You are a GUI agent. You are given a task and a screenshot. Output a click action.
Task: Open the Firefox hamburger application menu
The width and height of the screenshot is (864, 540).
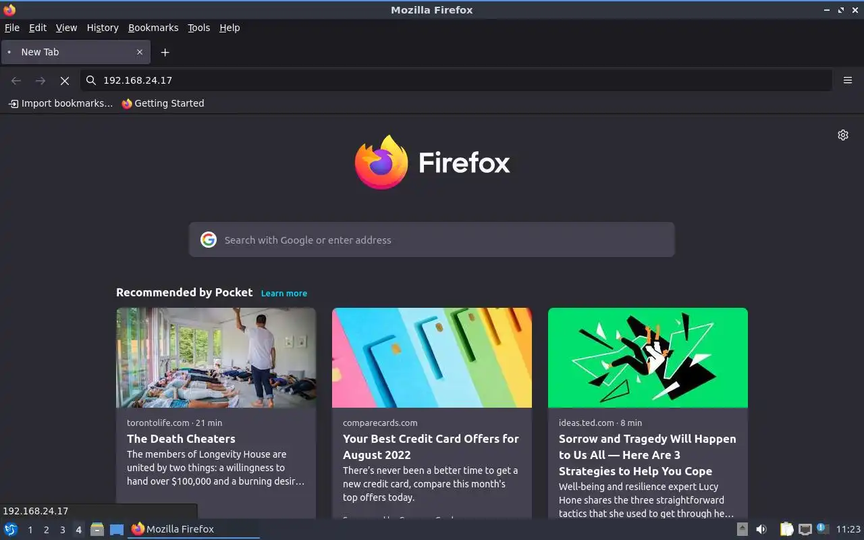click(848, 80)
